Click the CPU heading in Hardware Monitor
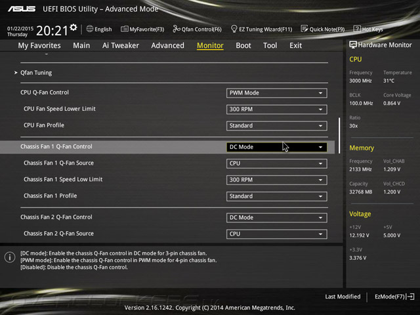Viewport: 420px width, 315px height. 356,59
